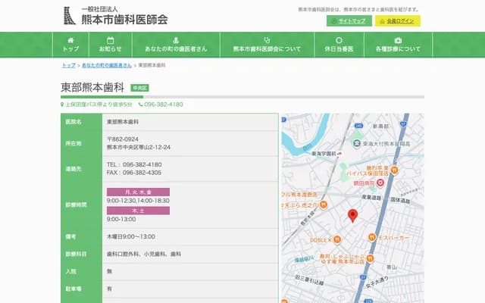Click the ゆず庵 熊本帯山店 restaurant pin
The height and width of the screenshot is (303, 485).
(x=370, y=258)
